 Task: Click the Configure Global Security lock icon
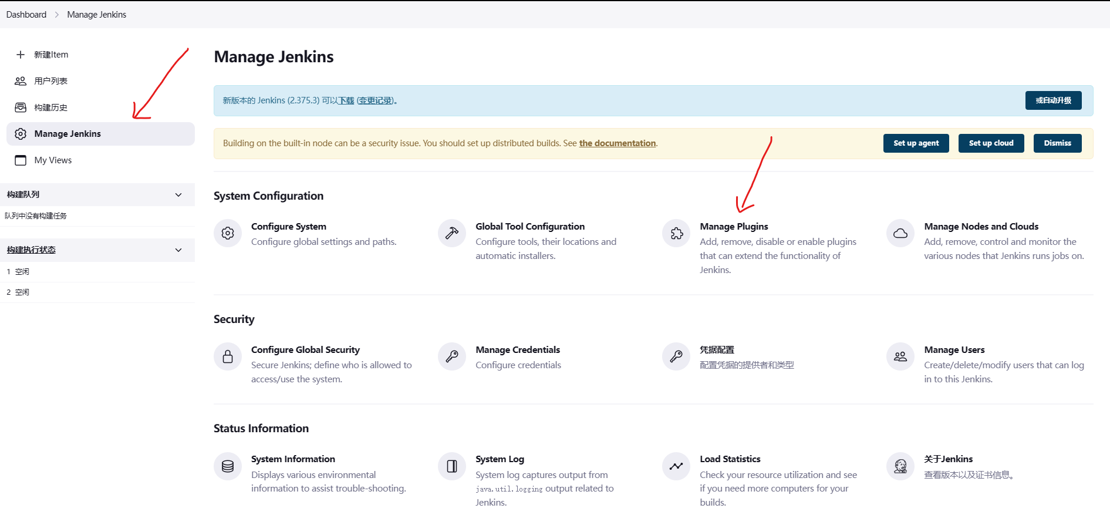click(x=228, y=356)
